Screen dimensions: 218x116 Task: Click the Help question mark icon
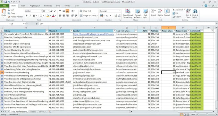coord(206,6)
